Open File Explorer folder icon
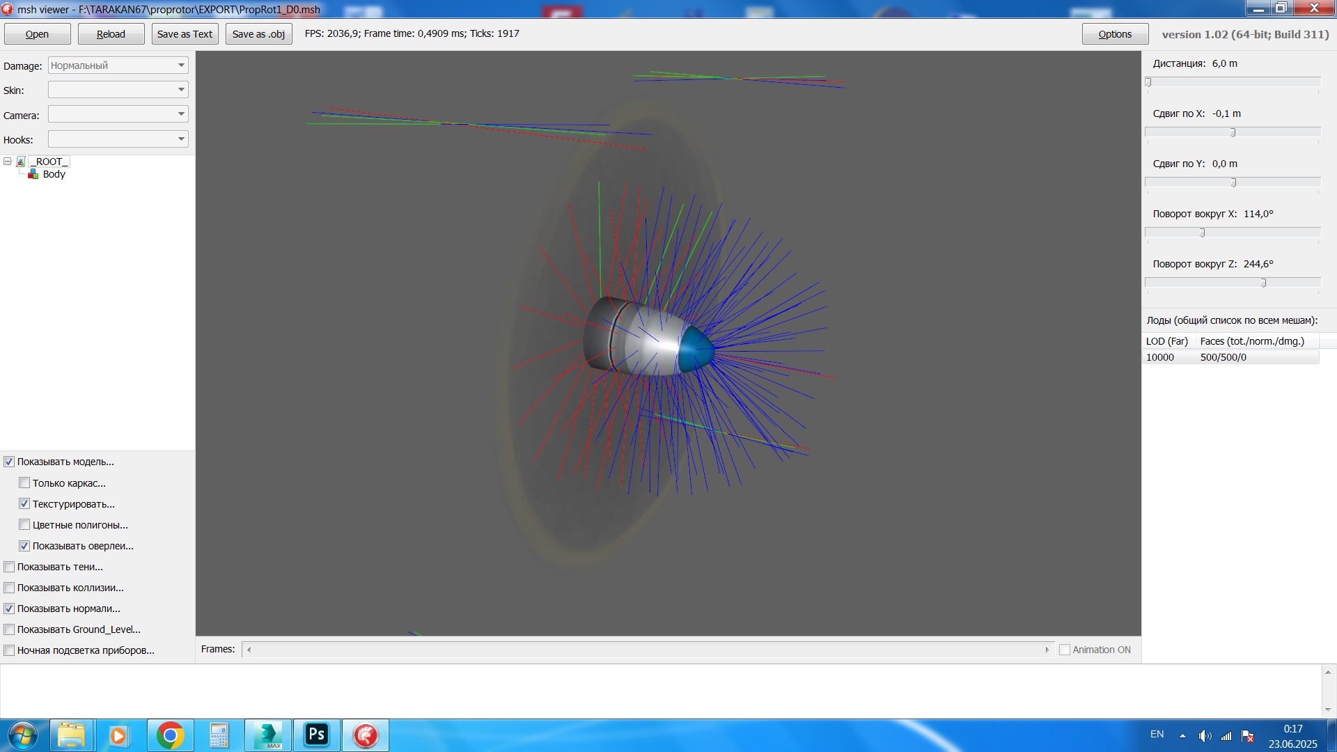This screenshot has width=1337, height=752. pos(71,735)
